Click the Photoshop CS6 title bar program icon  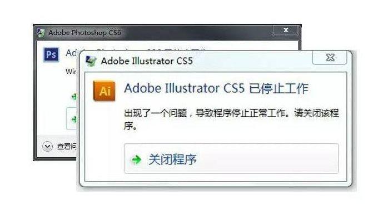pyautogui.click(x=41, y=33)
